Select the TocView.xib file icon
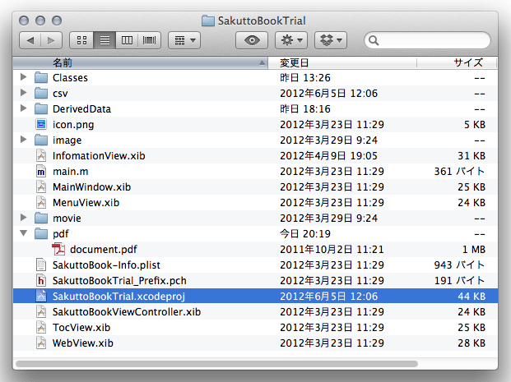This screenshot has height=382, width=511. coord(41,327)
